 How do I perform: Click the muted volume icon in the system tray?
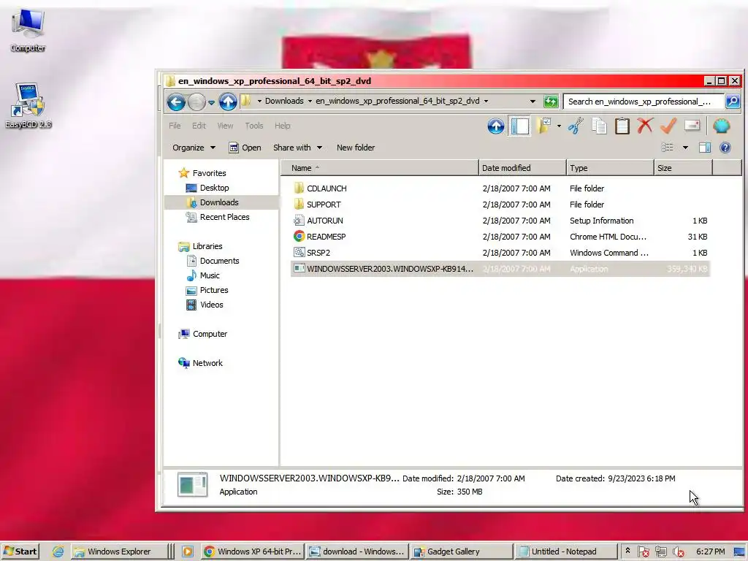click(x=678, y=552)
